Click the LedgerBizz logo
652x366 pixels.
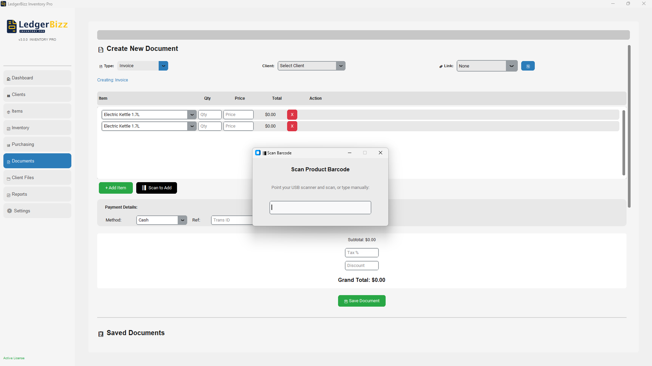(37, 26)
